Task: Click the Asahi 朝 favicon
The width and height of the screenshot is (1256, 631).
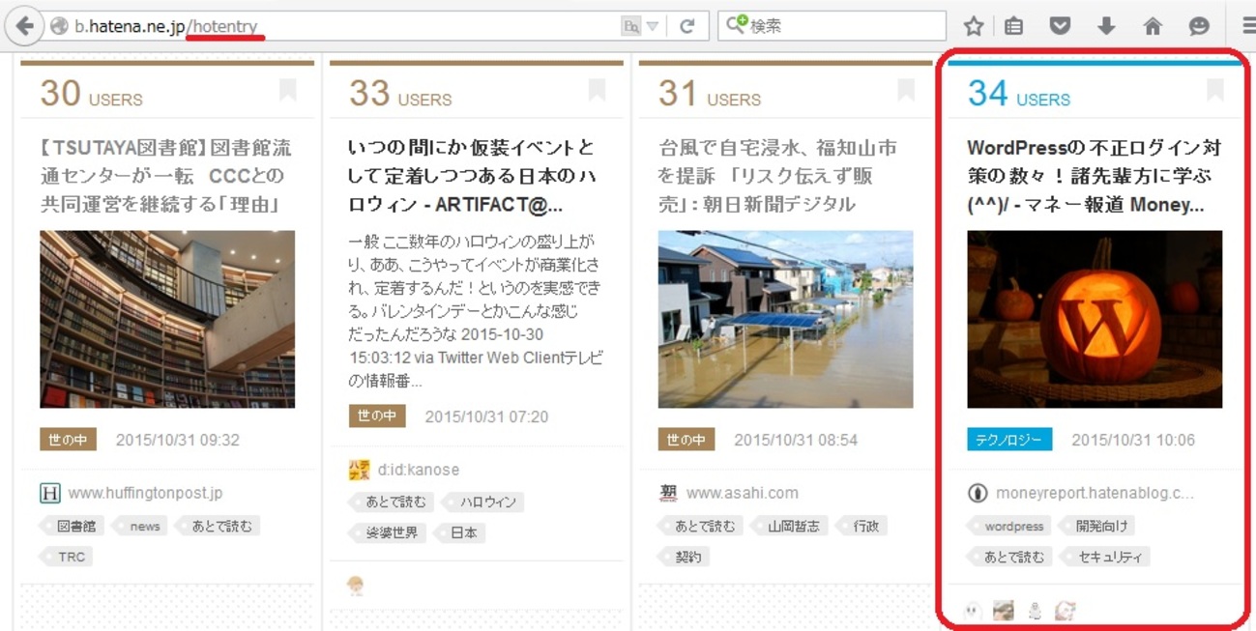Action: tap(668, 493)
